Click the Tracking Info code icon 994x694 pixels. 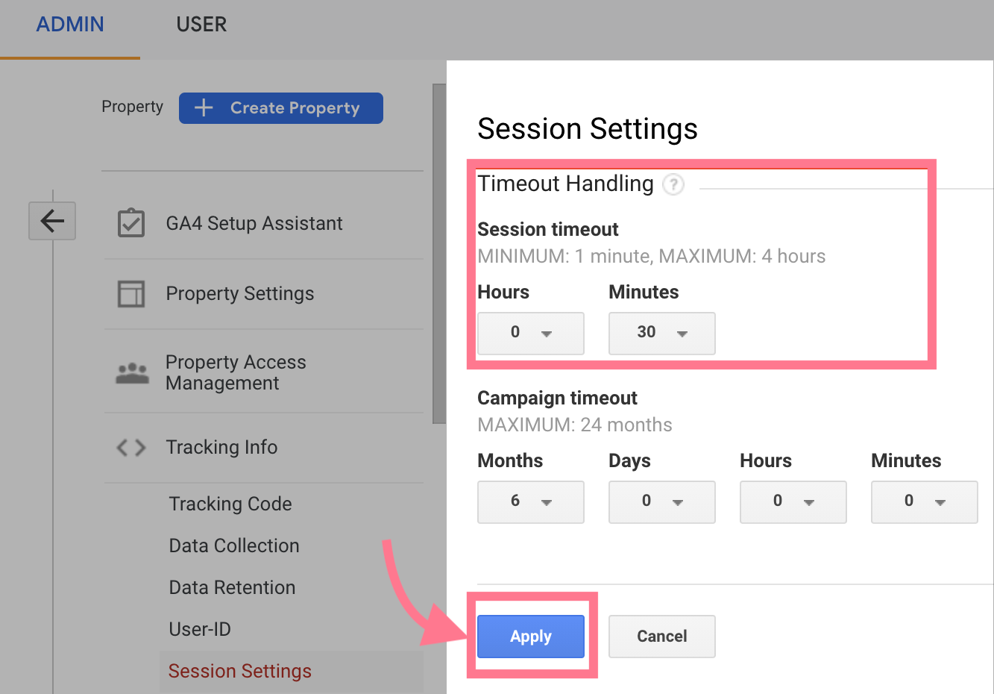(x=130, y=446)
